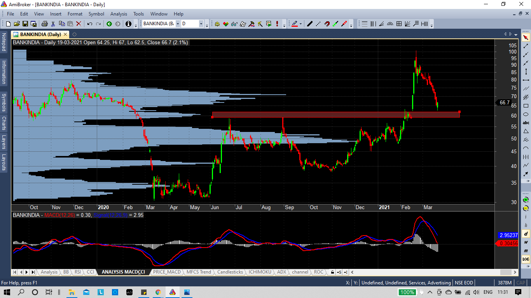Open the File menu
The width and height of the screenshot is (531, 298).
tap(10, 14)
